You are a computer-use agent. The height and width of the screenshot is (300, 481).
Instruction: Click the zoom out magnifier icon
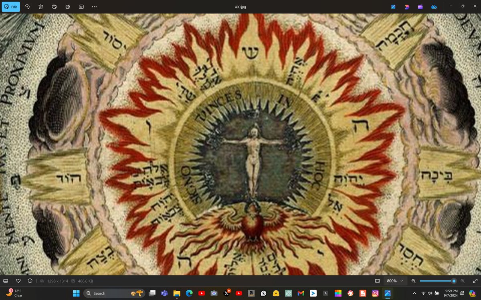414,281
